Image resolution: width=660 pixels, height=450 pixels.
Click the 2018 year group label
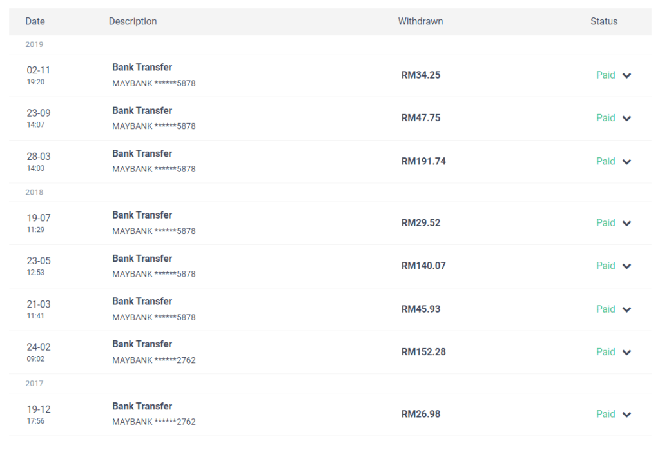tap(34, 192)
